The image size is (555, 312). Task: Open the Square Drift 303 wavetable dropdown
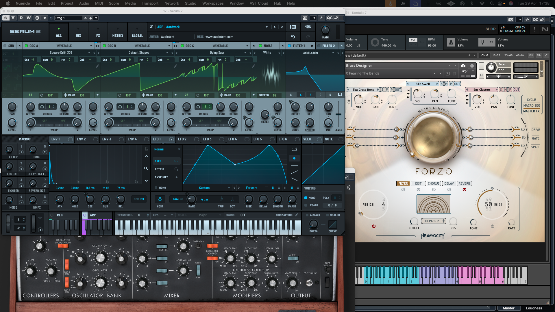click(89, 53)
